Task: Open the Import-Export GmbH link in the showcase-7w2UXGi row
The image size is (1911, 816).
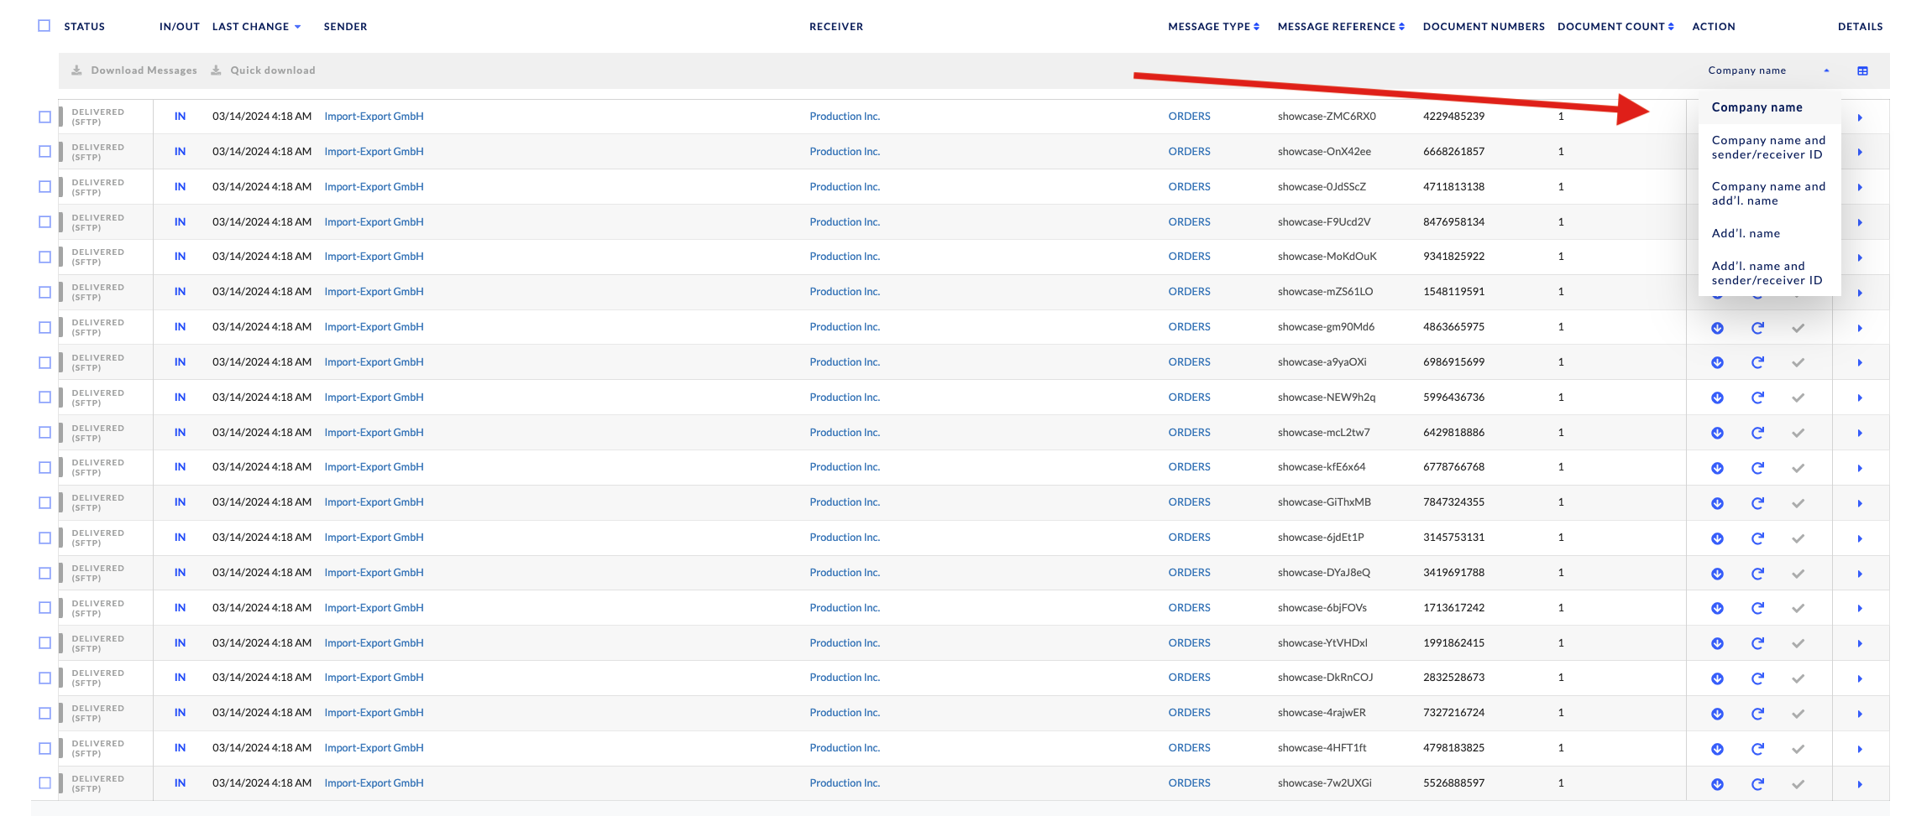Action: click(374, 783)
